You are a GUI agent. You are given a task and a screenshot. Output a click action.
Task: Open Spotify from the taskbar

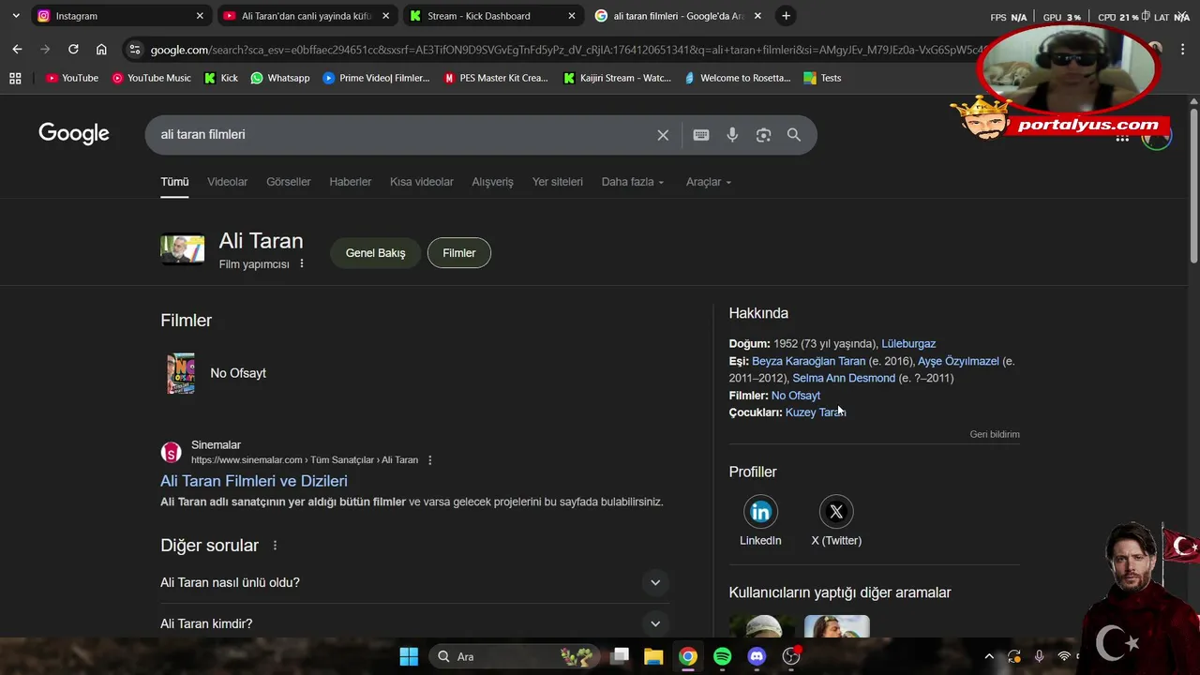tap(722, 656)
